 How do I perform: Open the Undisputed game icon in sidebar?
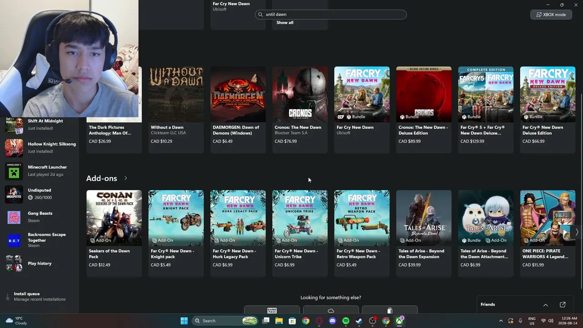click(x=14, y=194)
